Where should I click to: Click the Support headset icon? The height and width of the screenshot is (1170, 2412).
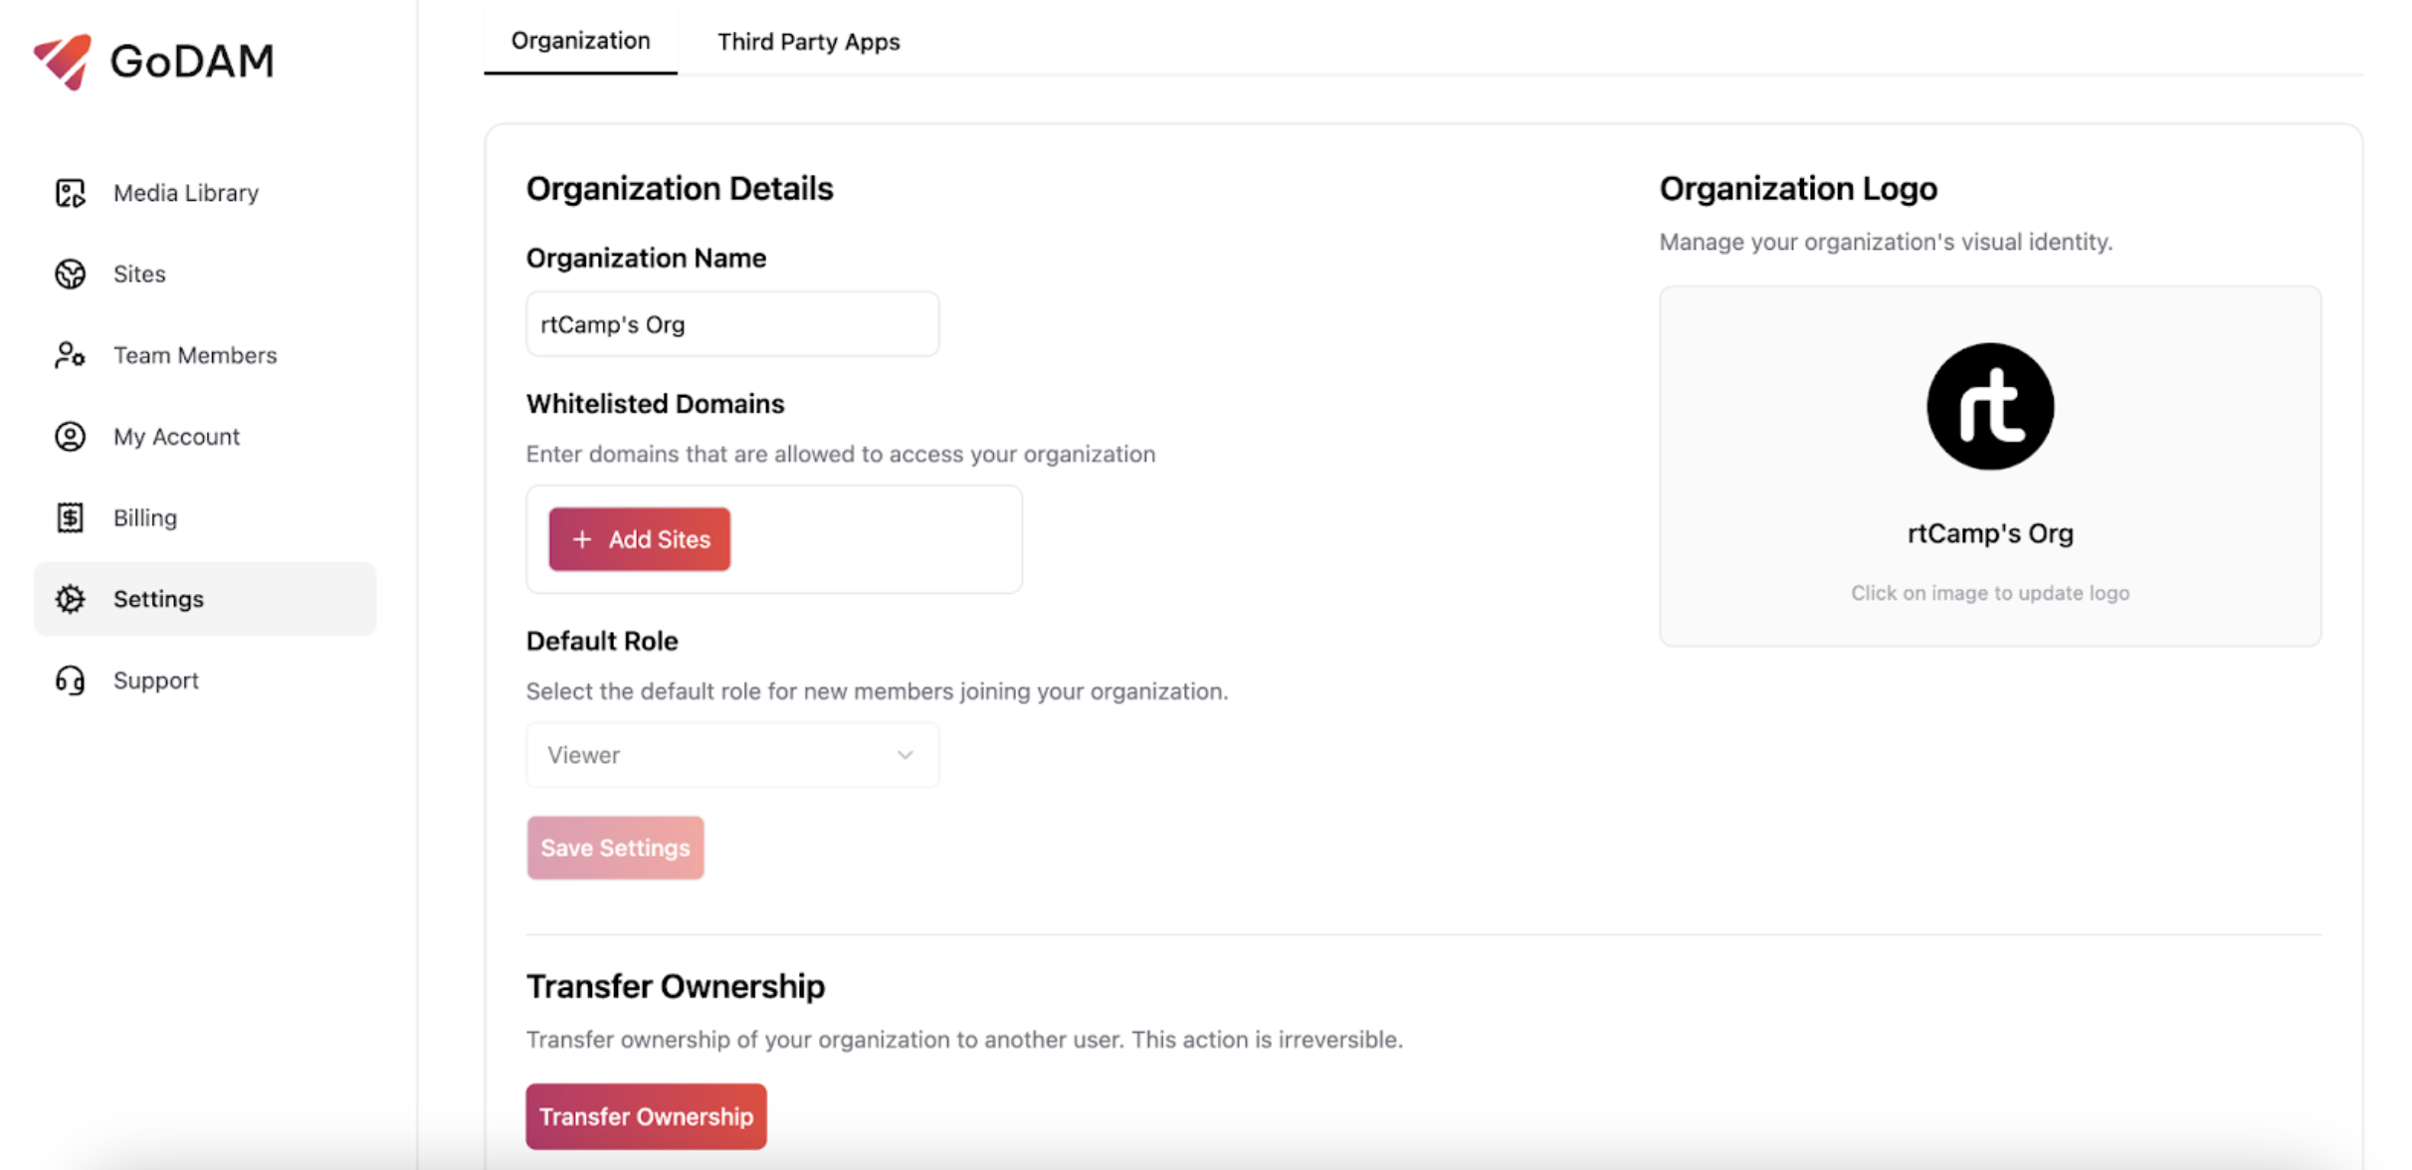pos(69,681)
